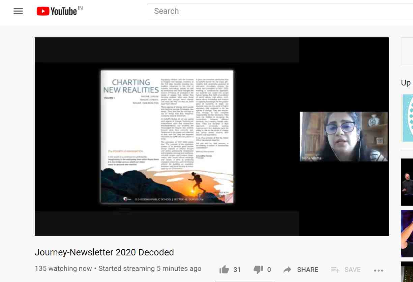Viewport: 413px width, 282px height.
Task: Click the title Journey-Newsletter 2020 Decoded
Action: coord(104,252)
